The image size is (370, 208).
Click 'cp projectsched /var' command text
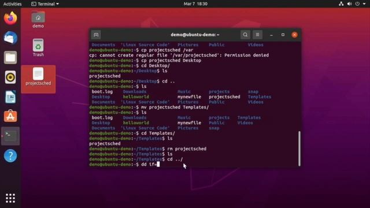coord(167,50)
